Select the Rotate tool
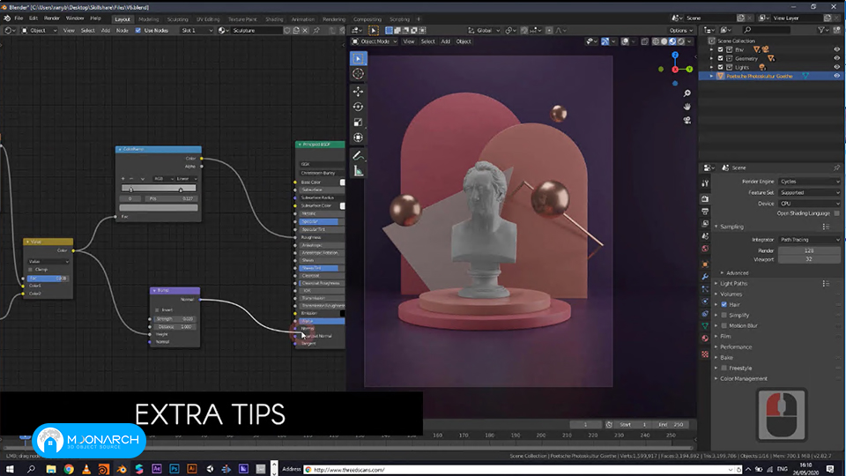This screenshot has height=476, width=846. coord(359,107)
